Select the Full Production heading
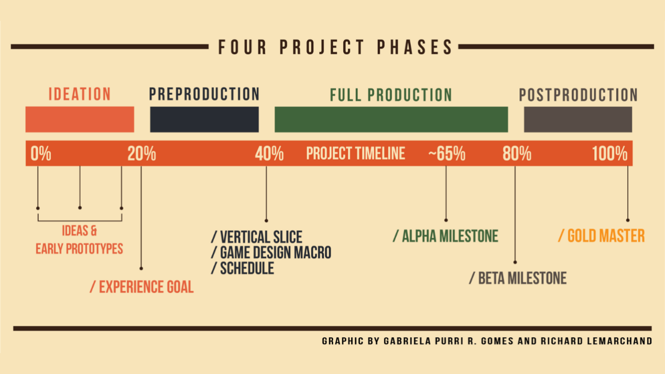Image resolution: width=665 pixels, height=374 pixels. tap(391, 95)
